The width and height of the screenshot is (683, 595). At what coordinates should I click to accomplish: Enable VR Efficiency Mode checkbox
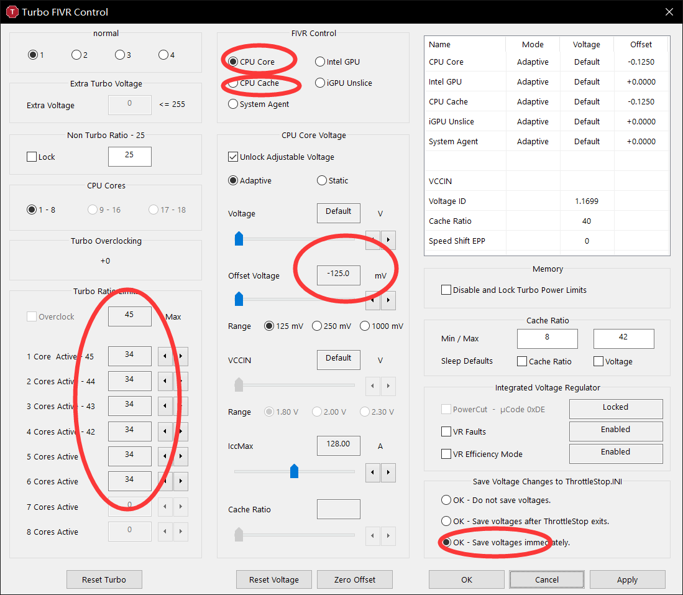coord(482,454)
